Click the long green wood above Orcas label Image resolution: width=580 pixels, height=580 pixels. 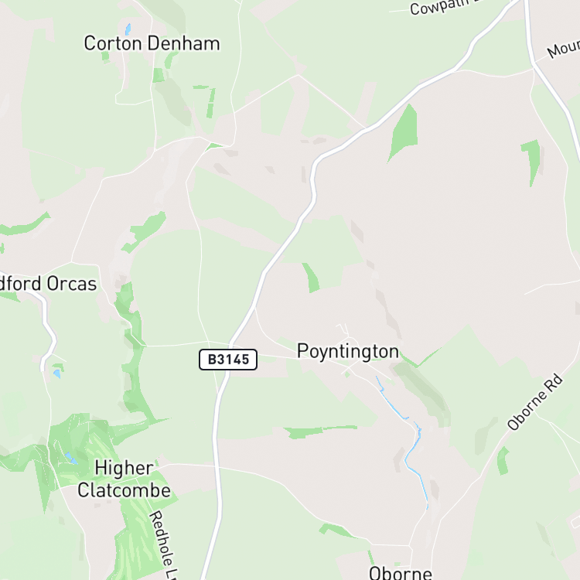(26, 224)
